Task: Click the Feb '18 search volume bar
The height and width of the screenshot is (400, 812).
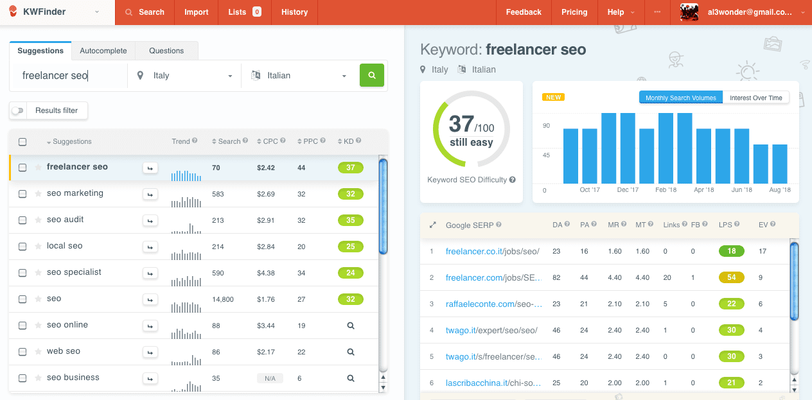Action: (666, 148)
